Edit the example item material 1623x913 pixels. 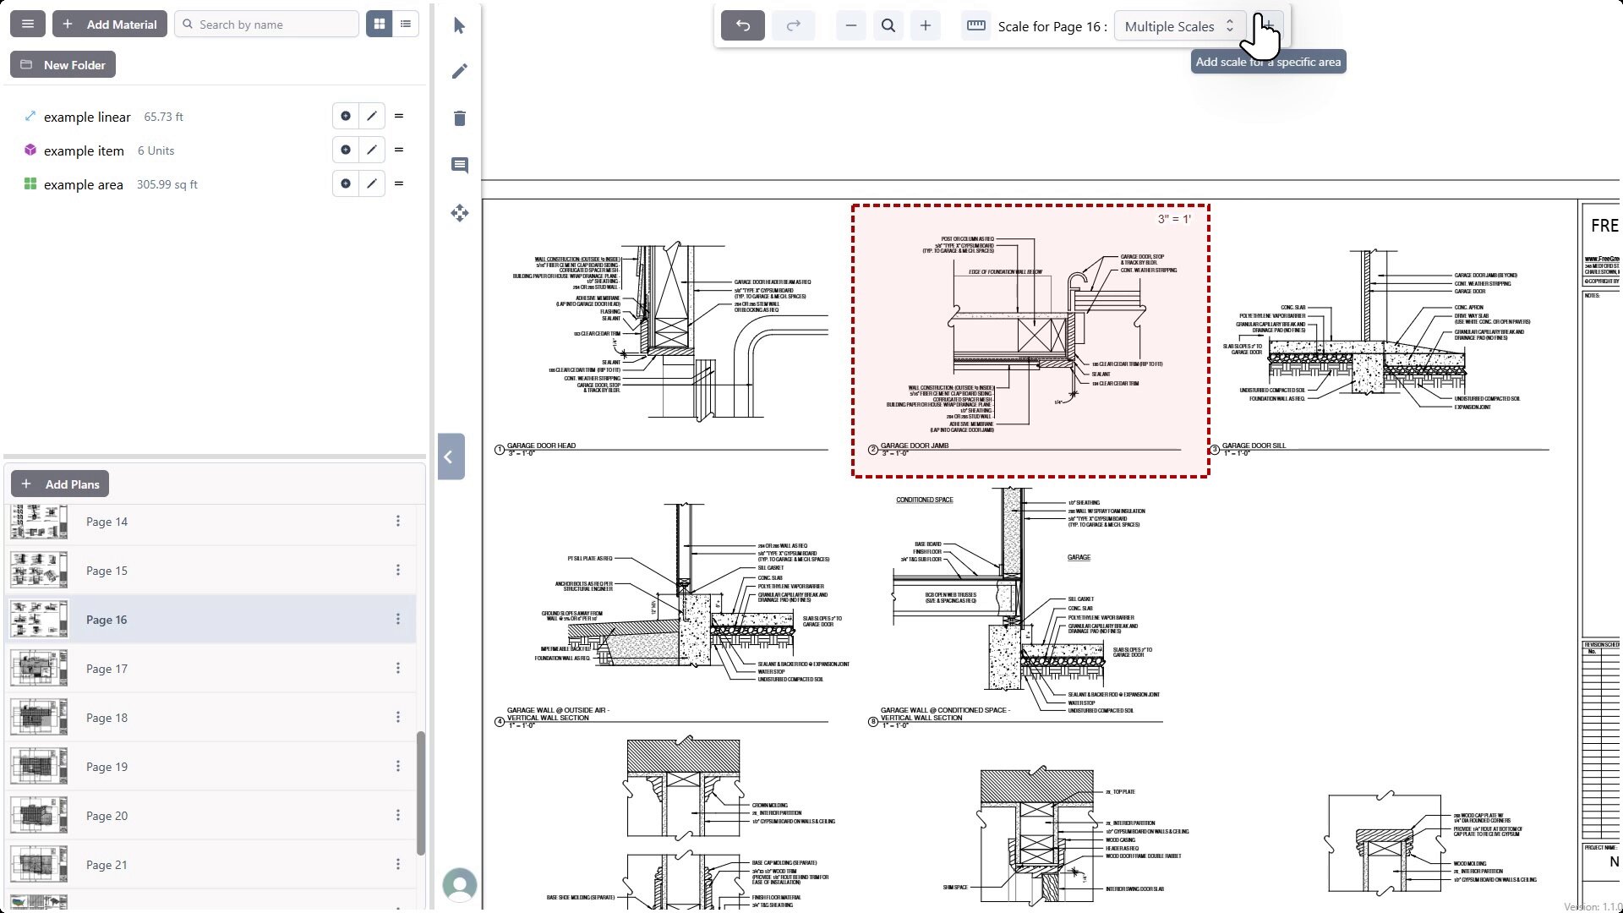click(x=372, y=150)
